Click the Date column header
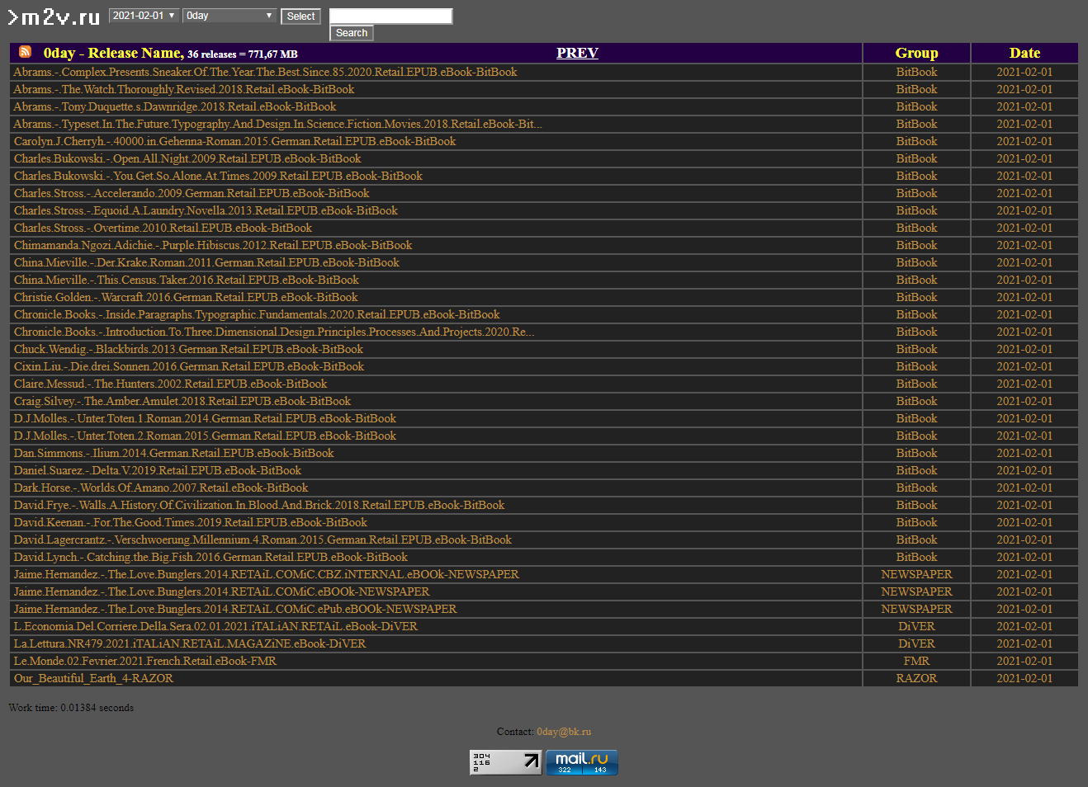Viewport: 1088px width, 787px height. [x=1024, y=53]
